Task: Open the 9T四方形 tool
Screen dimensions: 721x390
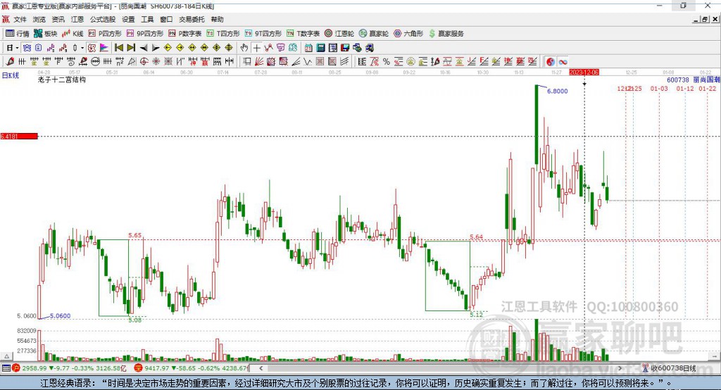Action: [263, 34]
